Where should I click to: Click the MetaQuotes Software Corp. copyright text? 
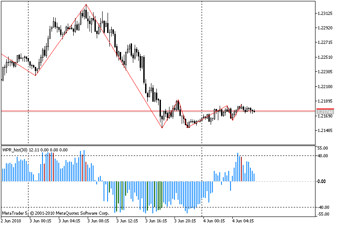coord(83,213)
